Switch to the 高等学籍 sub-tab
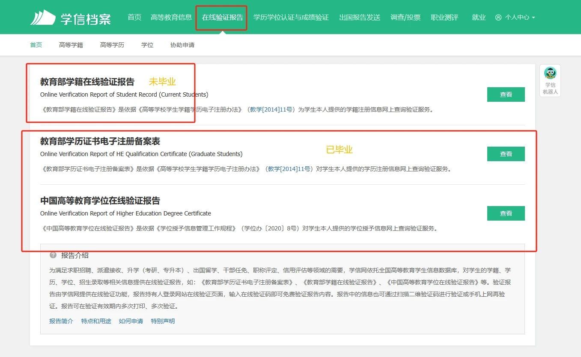Screen dimensions: 581x357 [71, 45]
